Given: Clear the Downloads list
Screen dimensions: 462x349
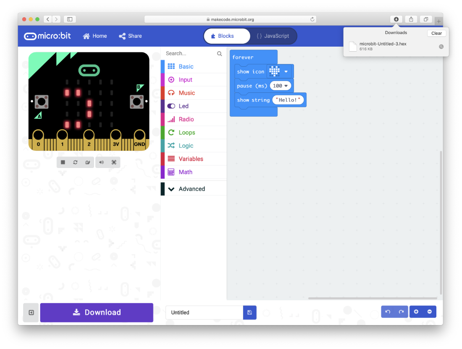Looking at the screenshot, I should pos(436,33).
